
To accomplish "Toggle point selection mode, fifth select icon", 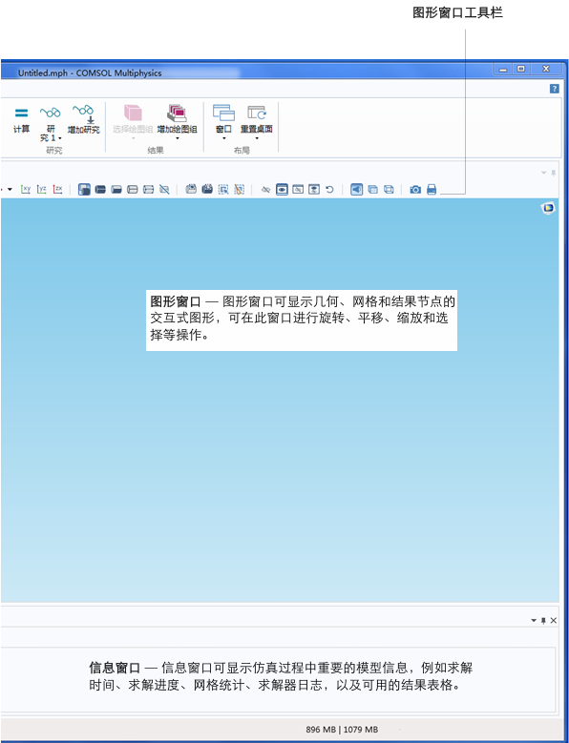I will [148, 190].
